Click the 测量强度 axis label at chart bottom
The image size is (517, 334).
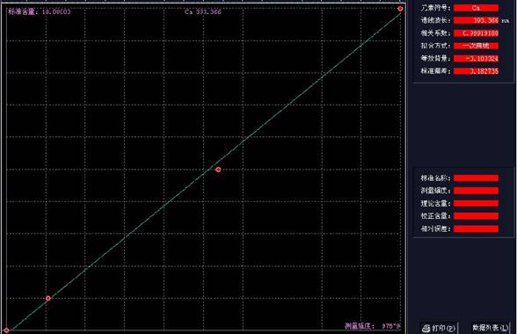pos(360,326)
